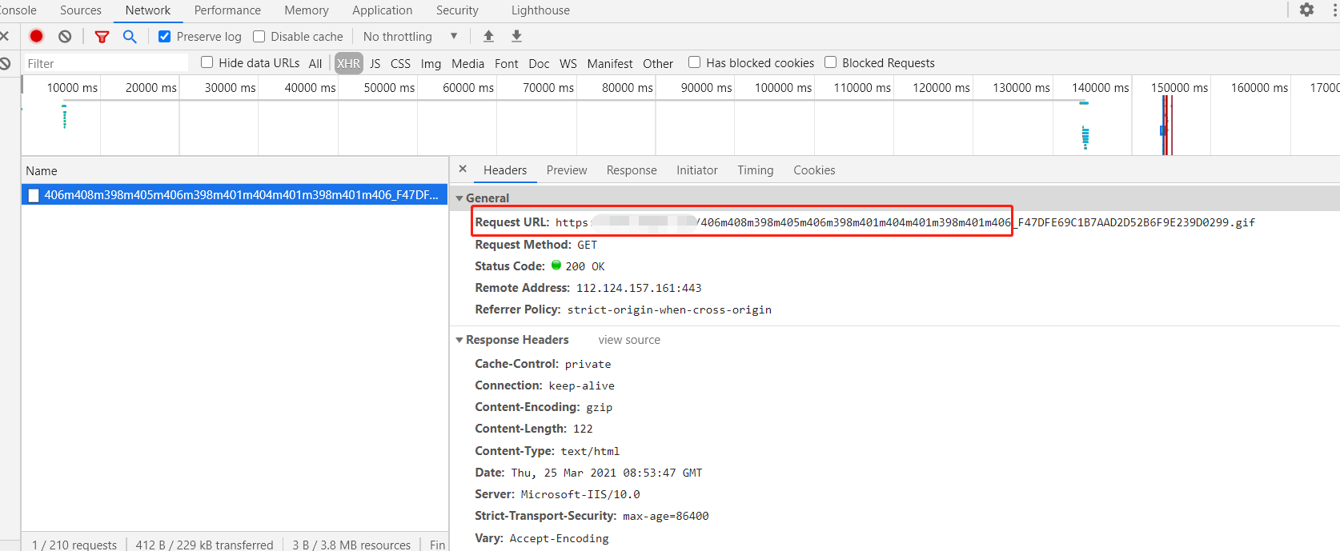1340x551 pixels.
Task: Click the Server Microsoft-IIS/10.0 value
Action: click(580, 494)
